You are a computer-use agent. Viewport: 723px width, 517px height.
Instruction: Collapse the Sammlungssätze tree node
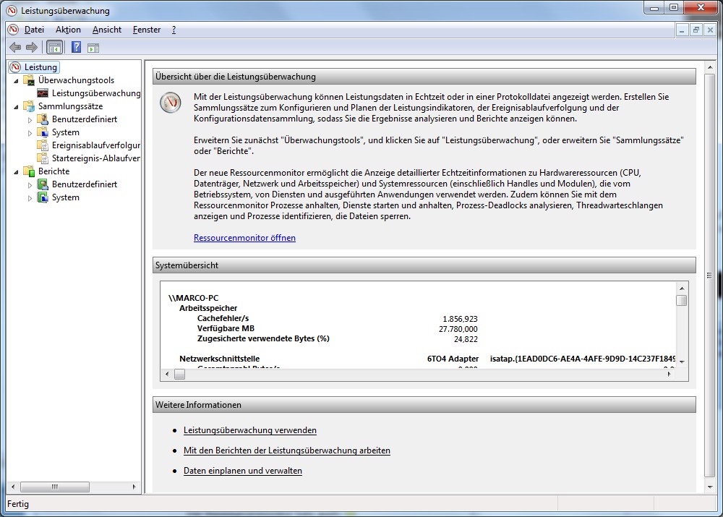point(17,106)
